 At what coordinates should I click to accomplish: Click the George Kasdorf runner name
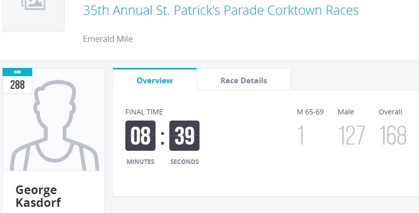(x=38, y=197)
